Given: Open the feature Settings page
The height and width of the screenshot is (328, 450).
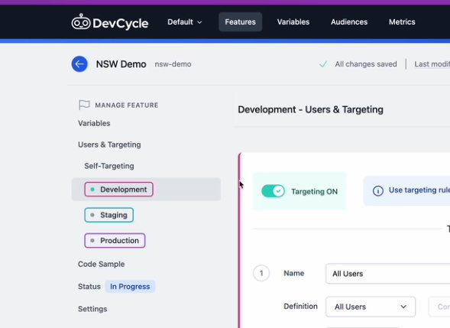Looking at the screenshot, I should click(92, 309).
